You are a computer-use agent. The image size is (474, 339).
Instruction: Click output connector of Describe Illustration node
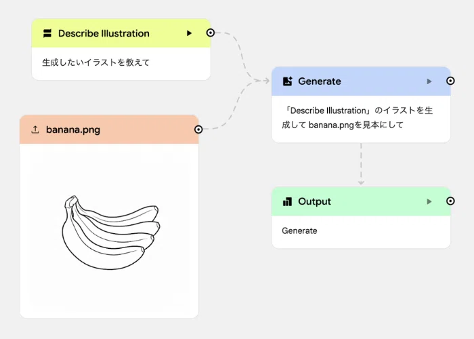[211, 33]
